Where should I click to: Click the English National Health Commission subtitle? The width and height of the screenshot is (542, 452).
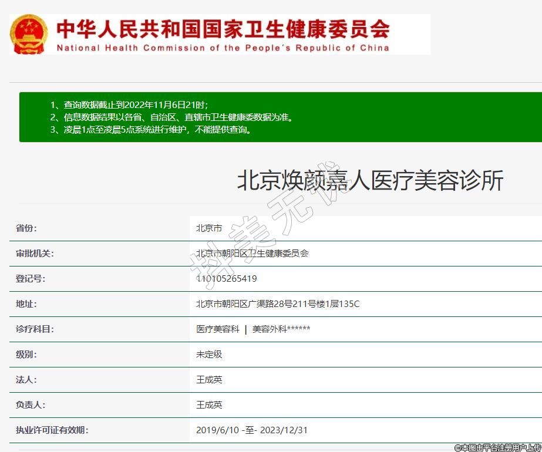(223, 48)
